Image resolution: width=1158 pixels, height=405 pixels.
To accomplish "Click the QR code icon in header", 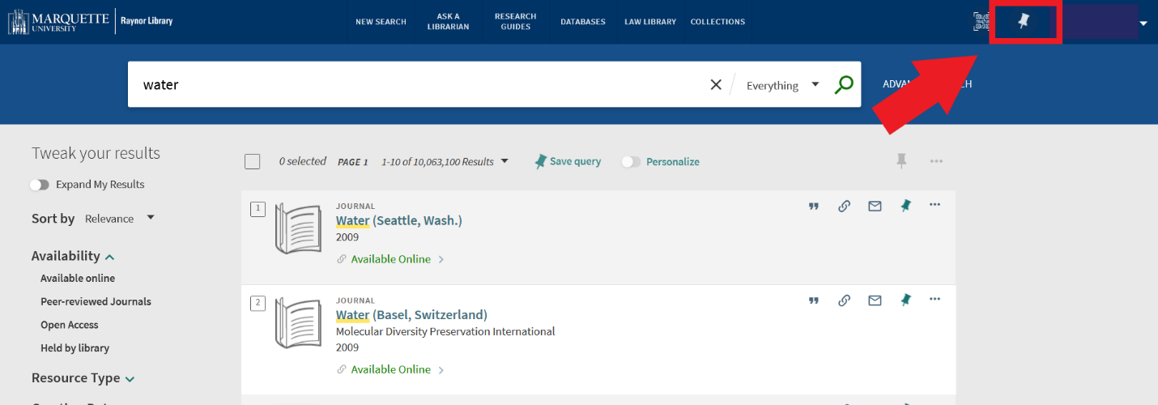I will [981, 22].
